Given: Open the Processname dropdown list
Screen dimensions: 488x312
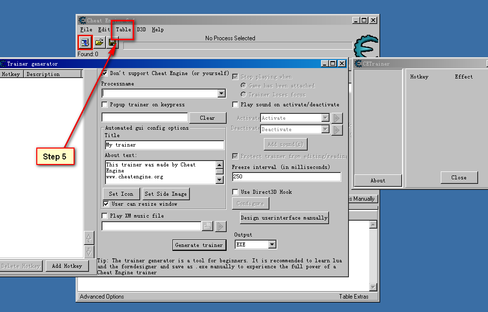Looking at the screenshot, I should click(x=221, y=93).
